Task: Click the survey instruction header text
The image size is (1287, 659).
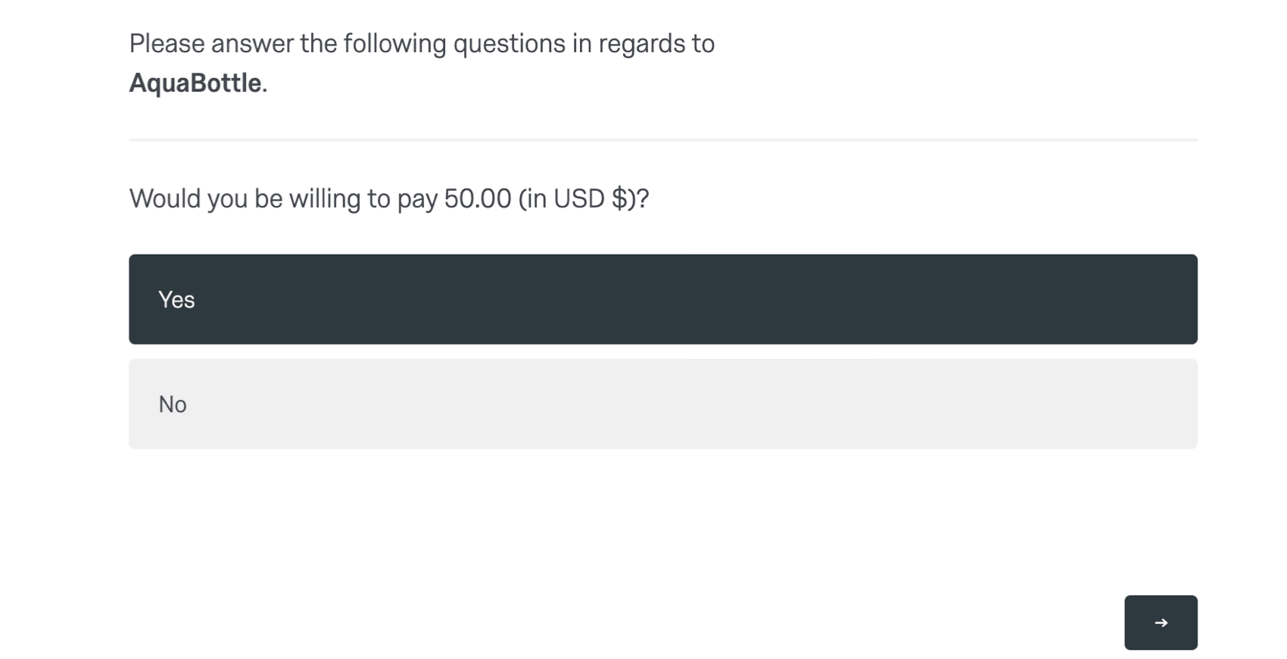Action: 422,43
